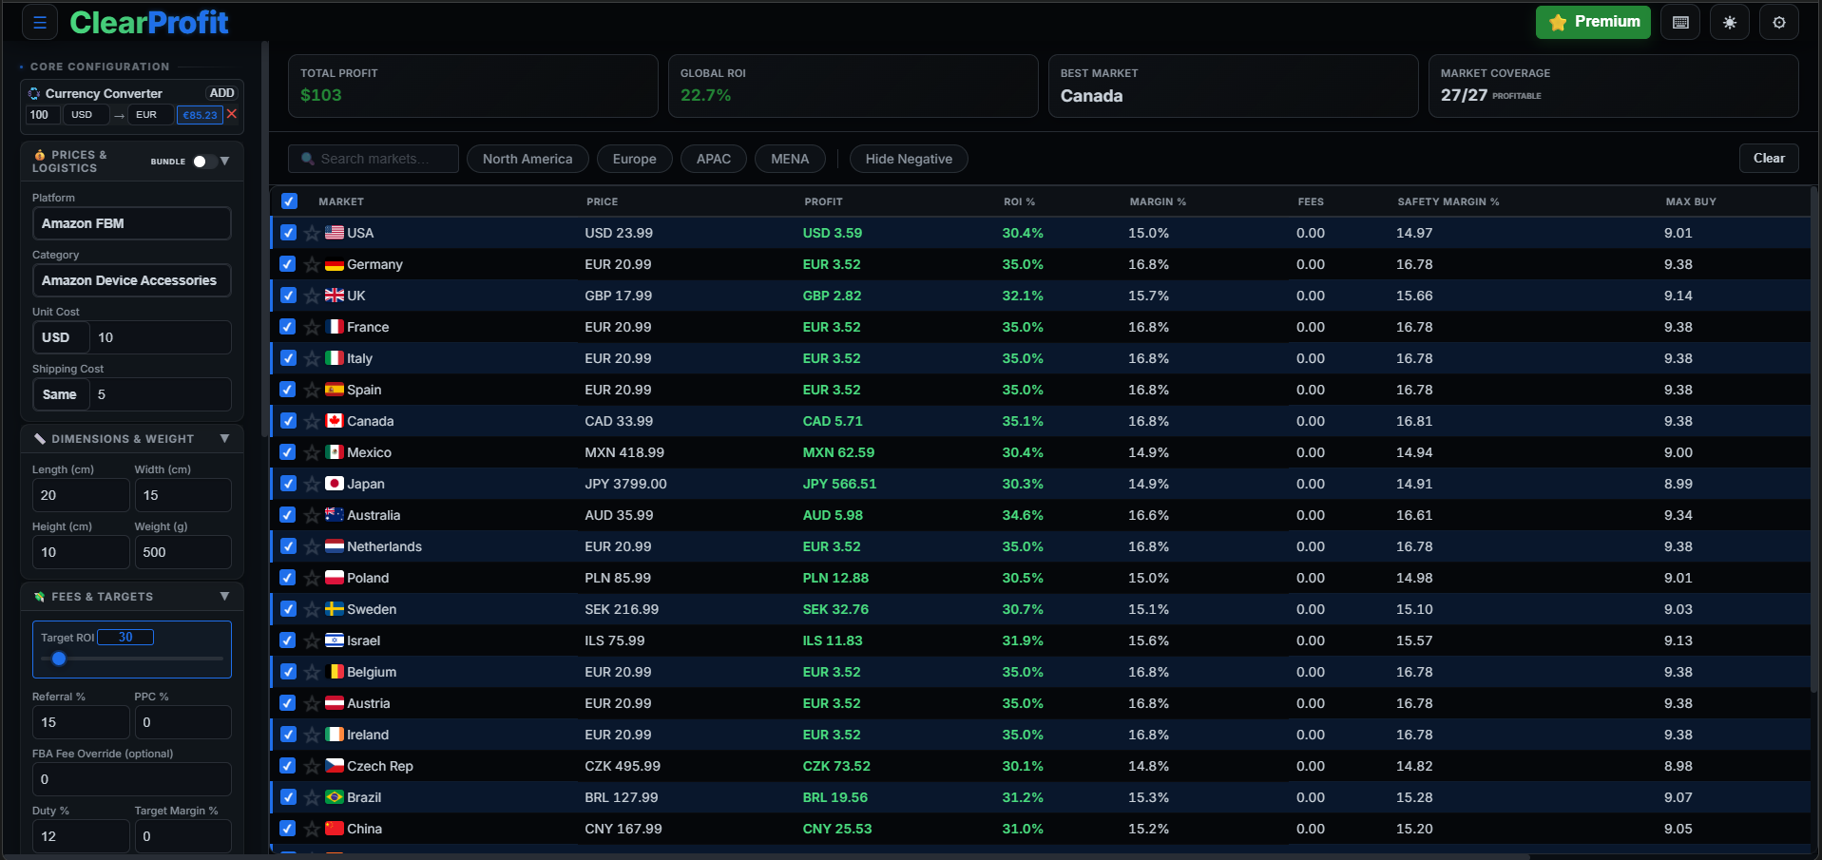Click the Currency Converter swap icon
The width and height of the screenshot is (1822, 860).
(34, 93)
